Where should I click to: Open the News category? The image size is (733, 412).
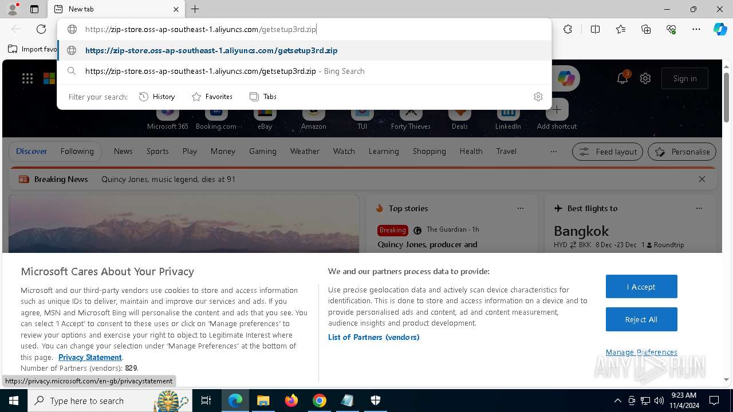point(123,152)
